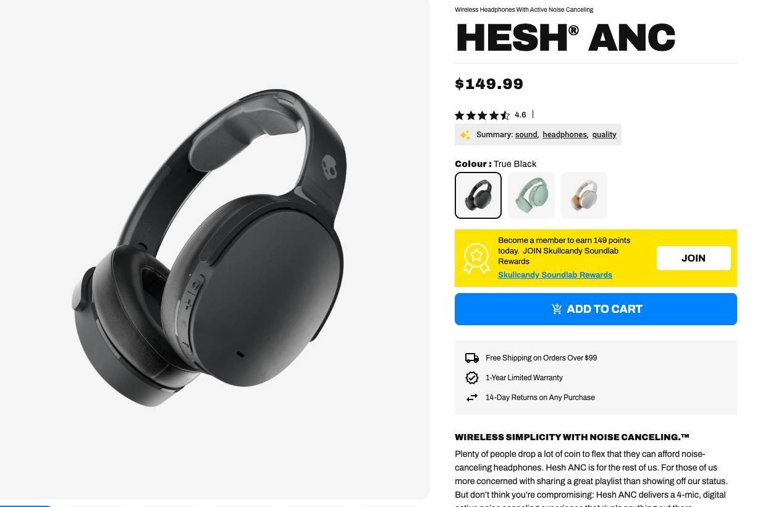The image size is (768, 507).
Task: Click the shopping cart icon in Add to Cart
Action: pos(557,309)
